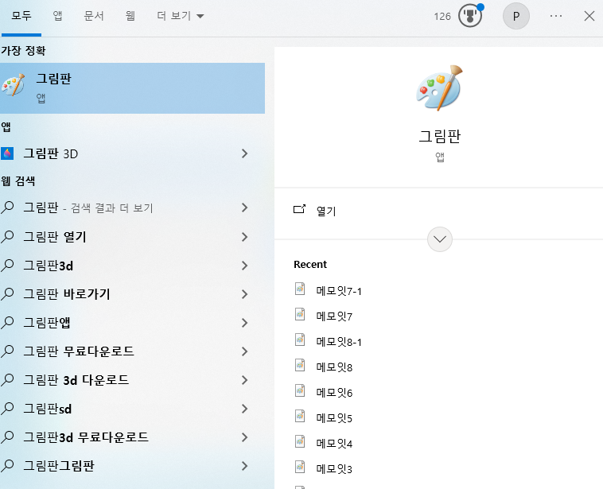Click 열기 to launch 그림판
This screenshot has height=489, width=603.
[326, 211]
